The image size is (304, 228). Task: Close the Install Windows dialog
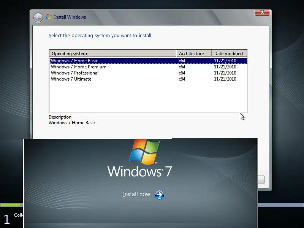(262, 12)
